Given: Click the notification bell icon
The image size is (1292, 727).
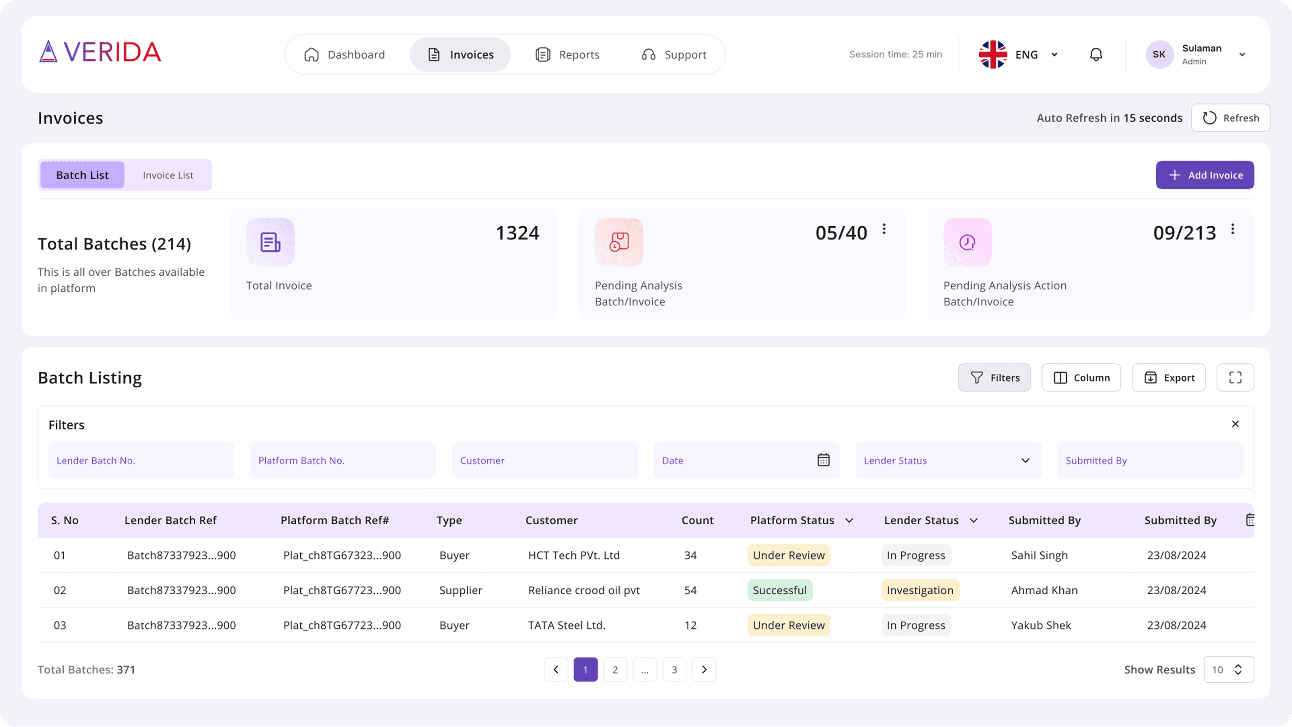Looking at the screenshot, I should tap(1096, 54).
